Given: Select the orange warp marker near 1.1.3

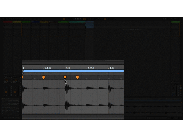Looking at the screenshot, I should (x=43, y=77).
